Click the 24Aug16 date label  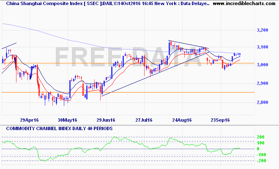[182, 120]
